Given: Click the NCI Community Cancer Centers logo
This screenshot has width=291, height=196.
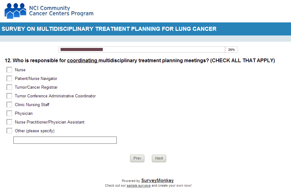Looking at the screenshot, I should pyautogui.click(x=15, y=11).
